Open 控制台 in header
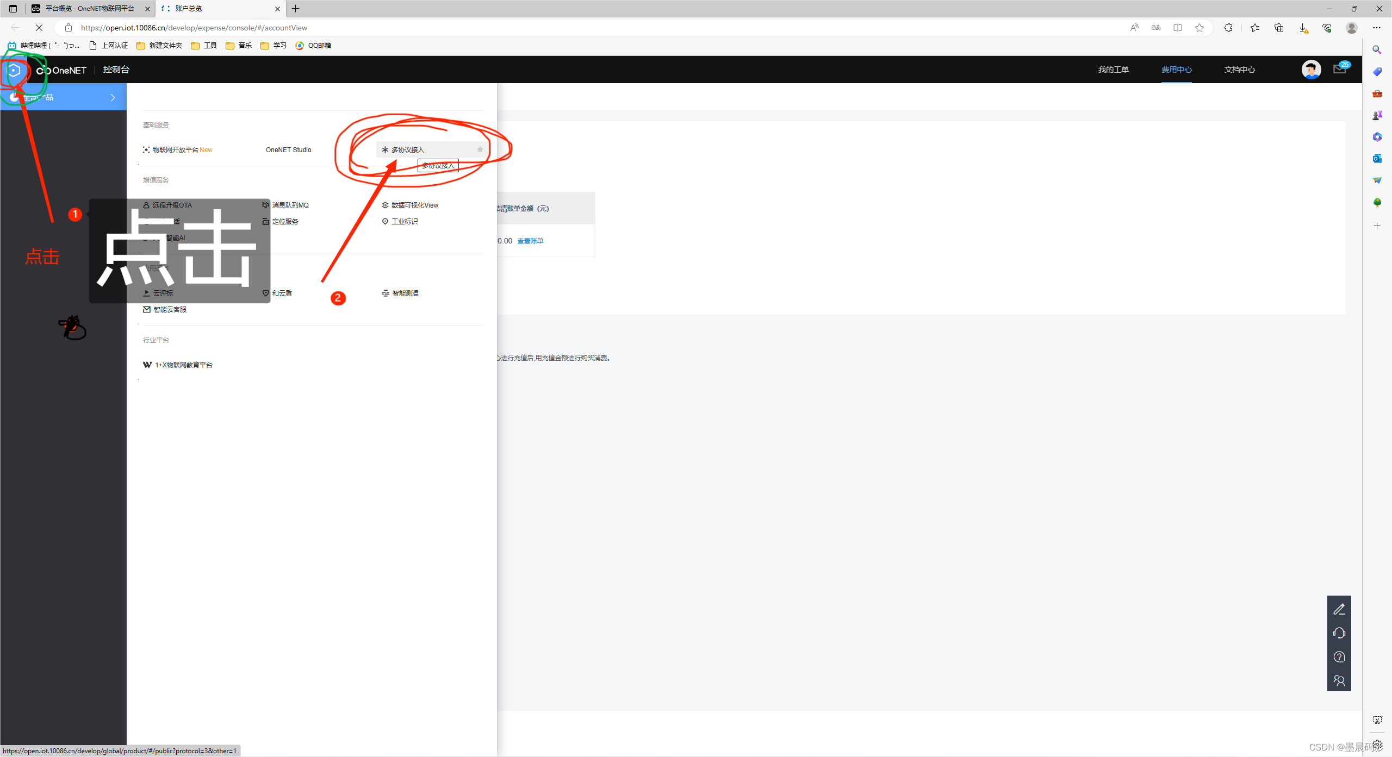This screenshot has width=1392, height=757. point(116,70)
